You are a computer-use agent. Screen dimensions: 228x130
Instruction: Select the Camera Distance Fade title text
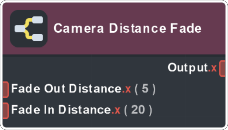pyautogui.click(x=127, y=29)
